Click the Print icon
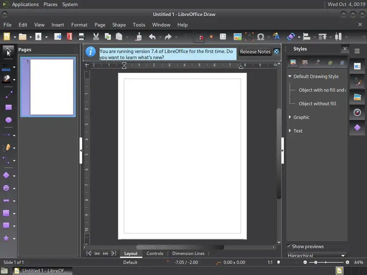Viewport: 367px width, 275px height. click(81, 37)
